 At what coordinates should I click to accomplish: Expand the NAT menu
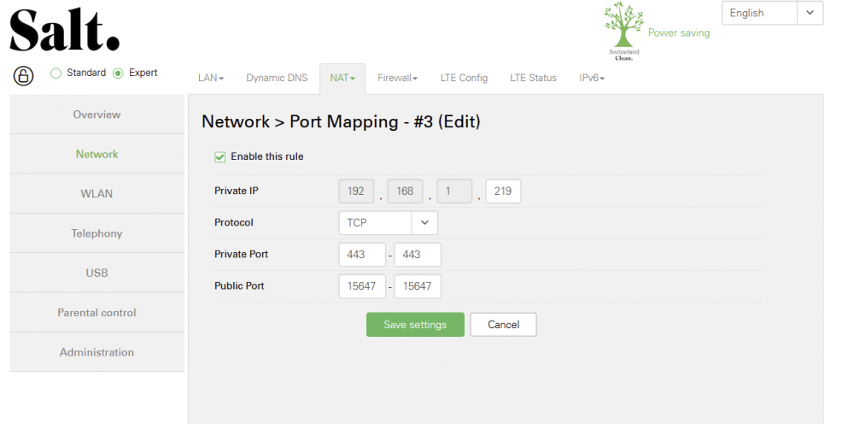coord(342,78)
